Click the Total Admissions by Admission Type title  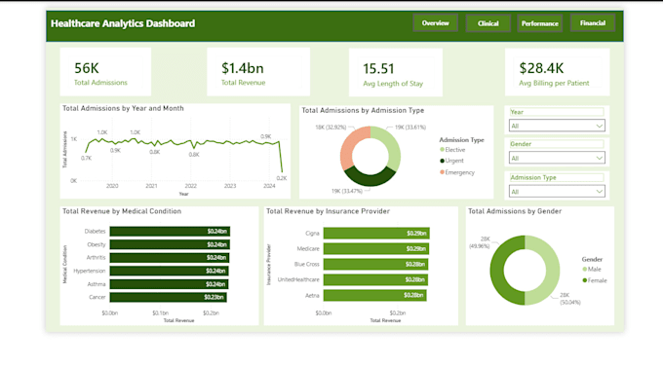(363, 111)
